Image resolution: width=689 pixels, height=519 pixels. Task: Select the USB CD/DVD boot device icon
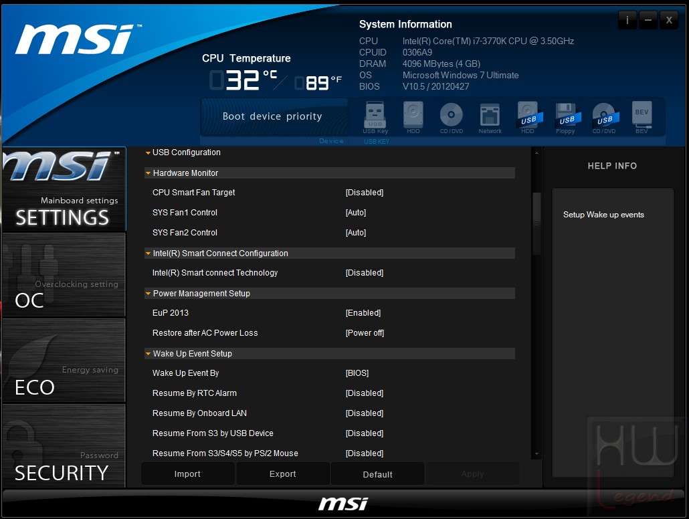tap(605, 117)
